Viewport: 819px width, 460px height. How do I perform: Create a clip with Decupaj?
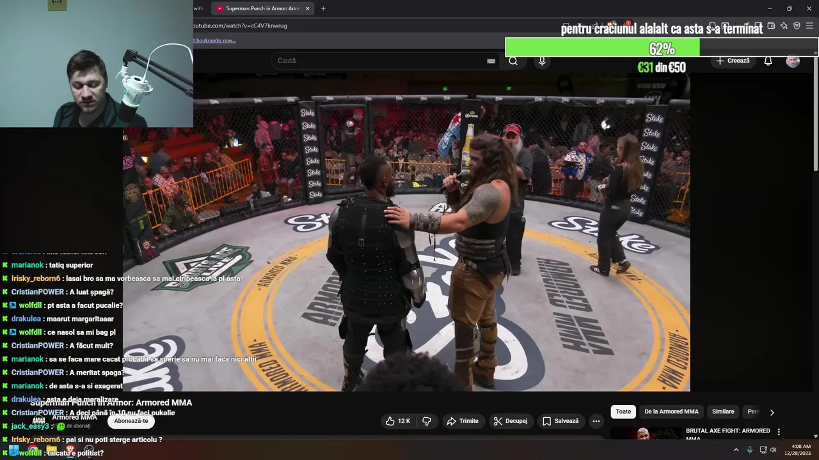511,421
